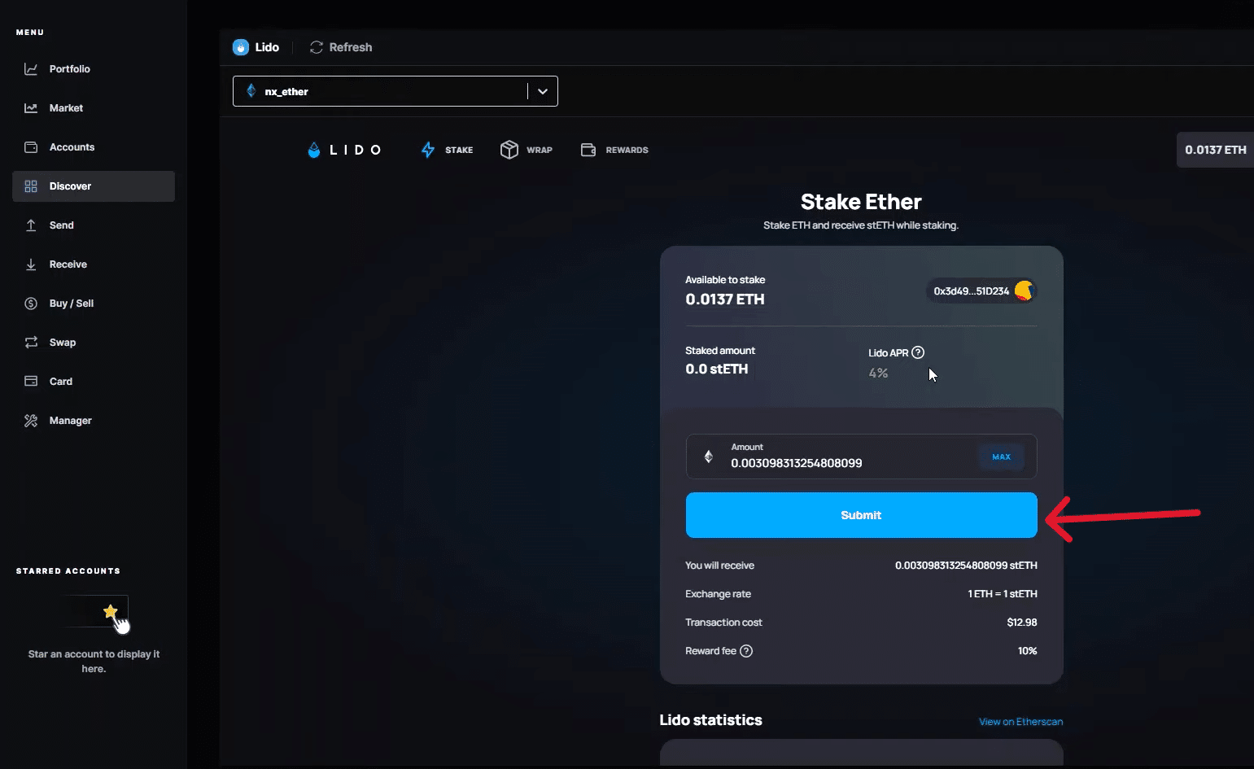The width and height of the screenshot is (1254, 769).
Task: Click the 'Staked amount' 0.0 stETH value
Action: pos(717,369)
